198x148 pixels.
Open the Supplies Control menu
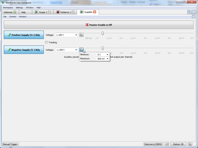tap(13, 17)
